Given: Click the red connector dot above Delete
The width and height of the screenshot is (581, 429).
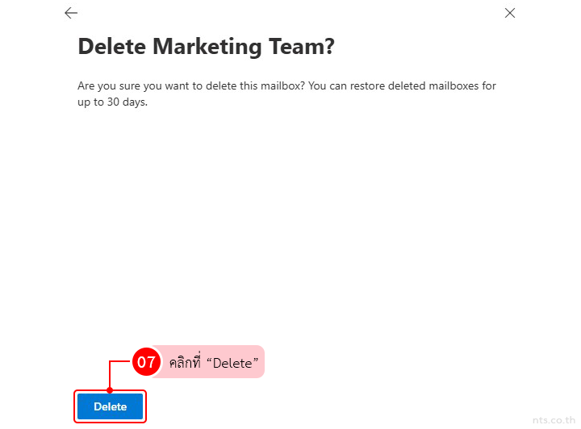Looking at the screenshot, I should tap(110, 391).
